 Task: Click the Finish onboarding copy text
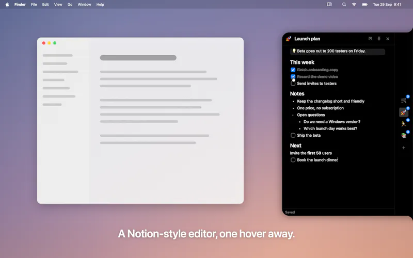tap(317, 70)
